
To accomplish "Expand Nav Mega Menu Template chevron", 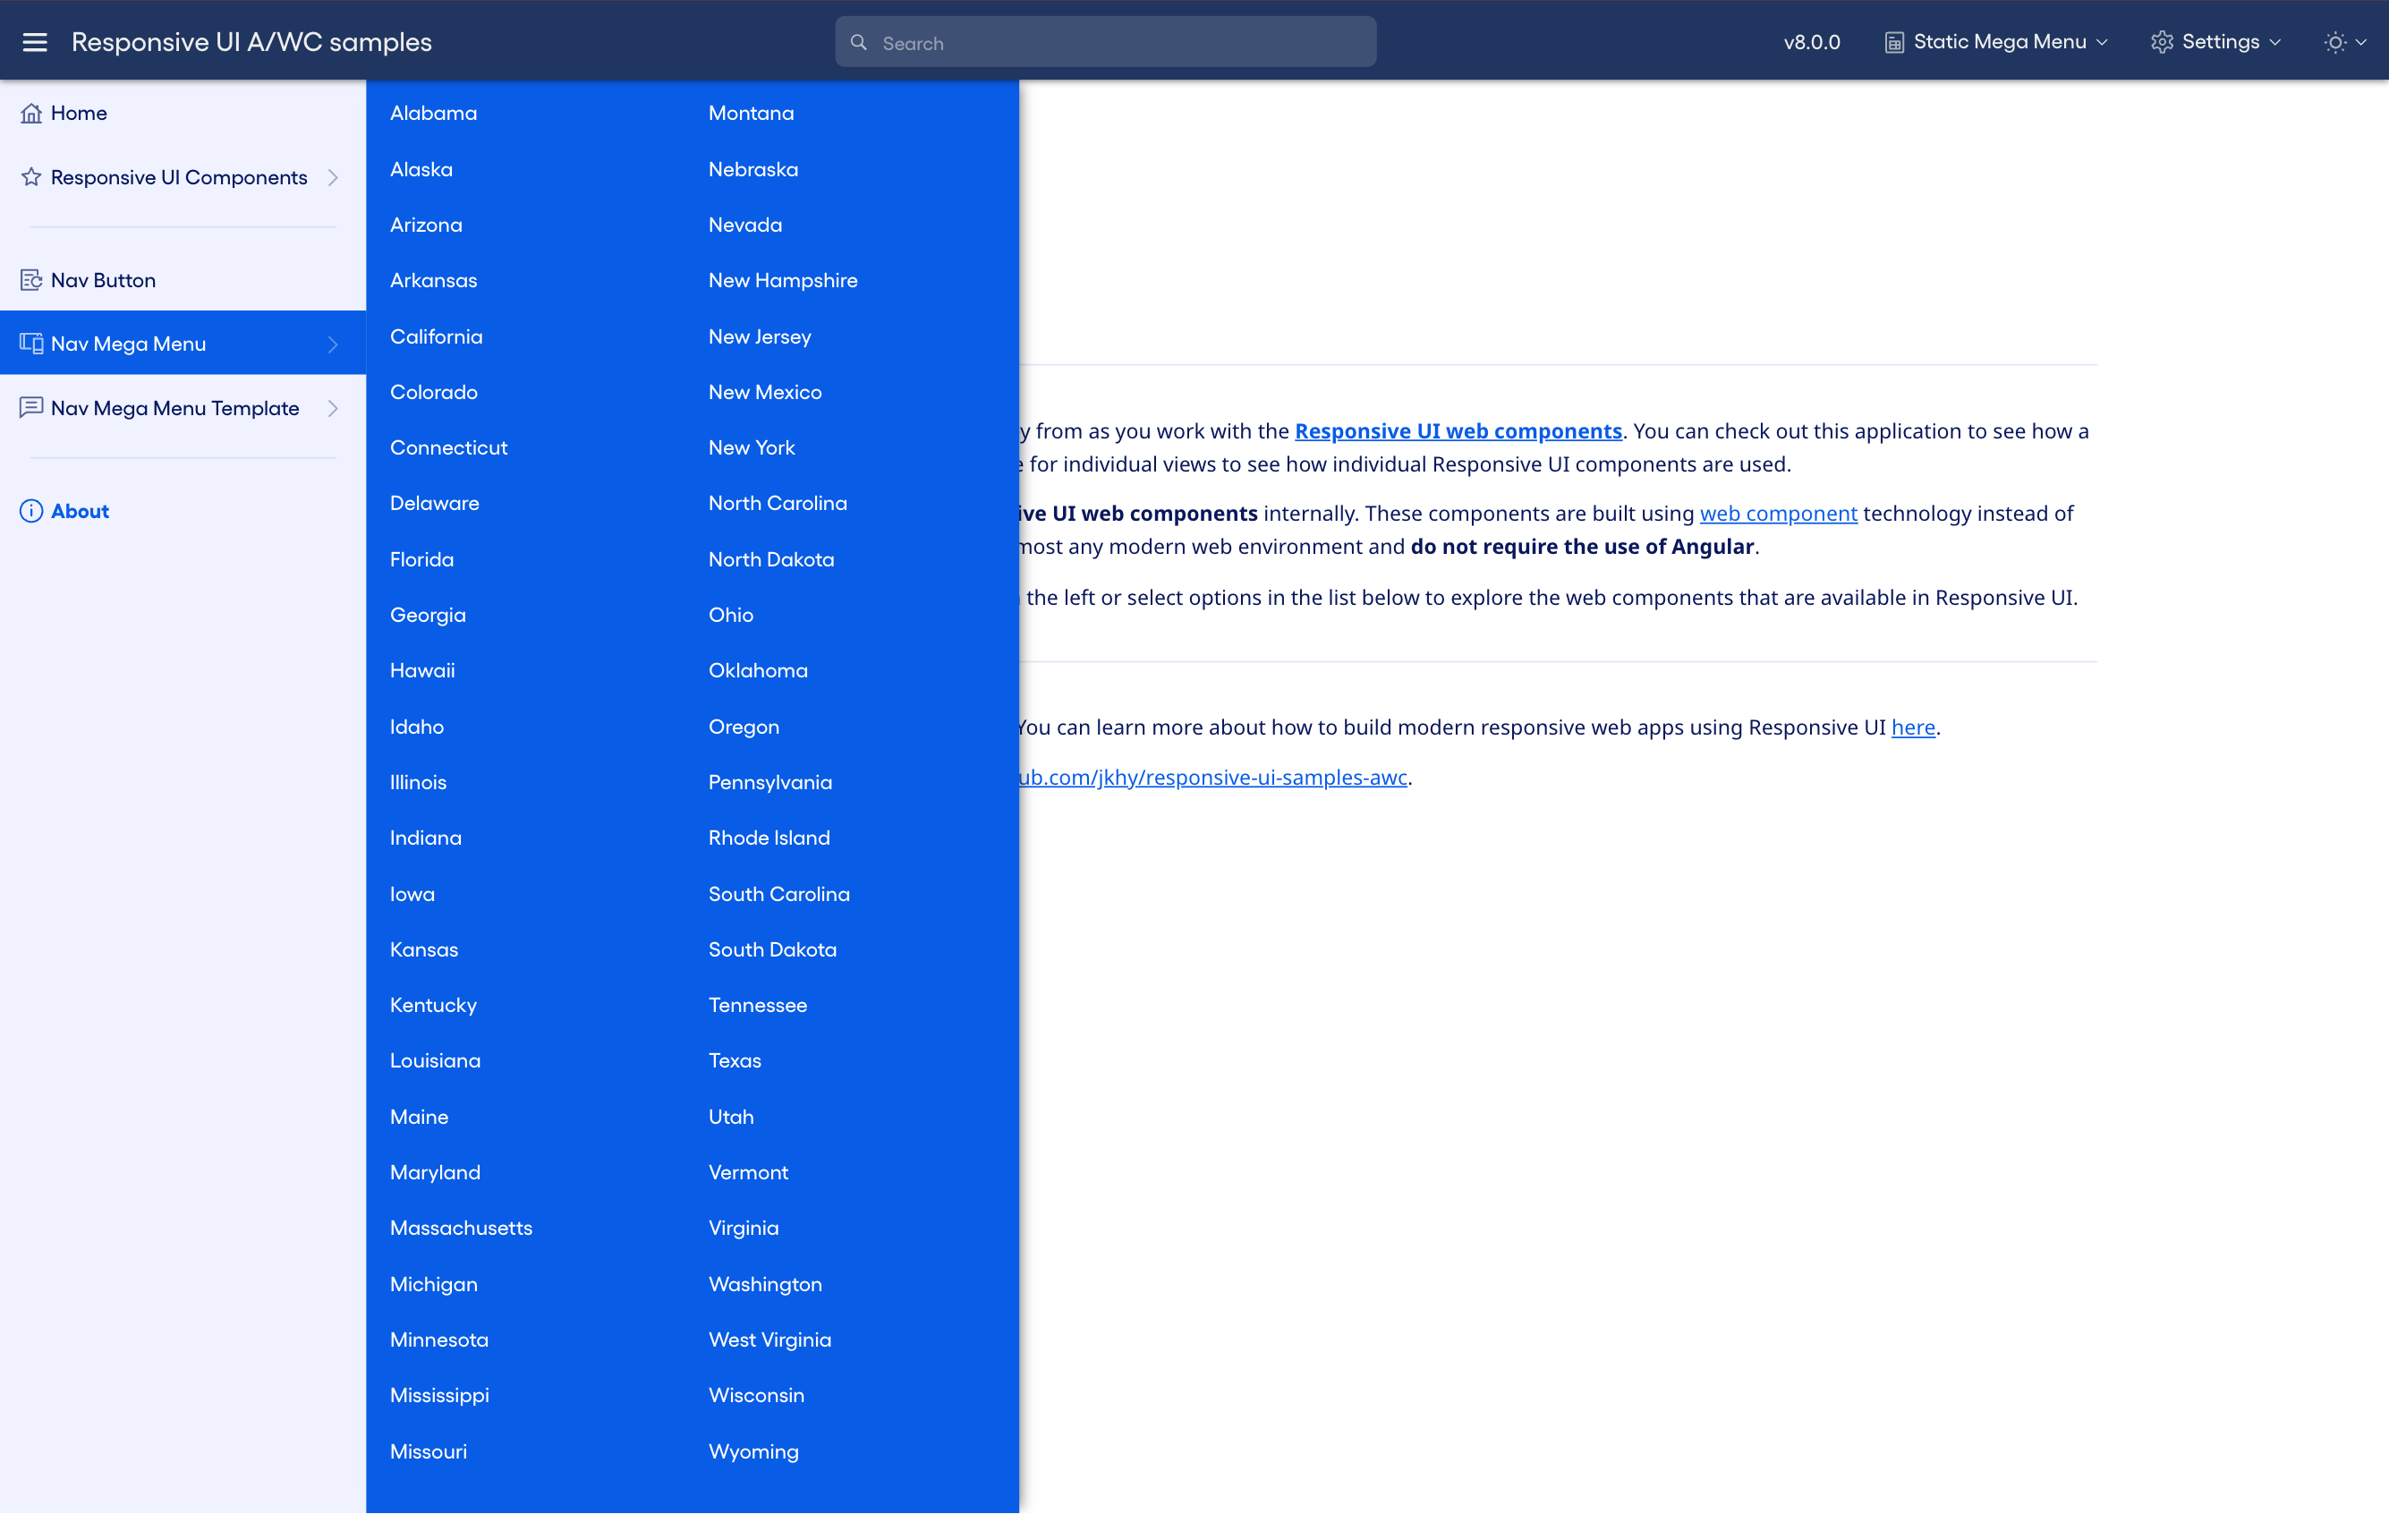I will tap(332, 408).
